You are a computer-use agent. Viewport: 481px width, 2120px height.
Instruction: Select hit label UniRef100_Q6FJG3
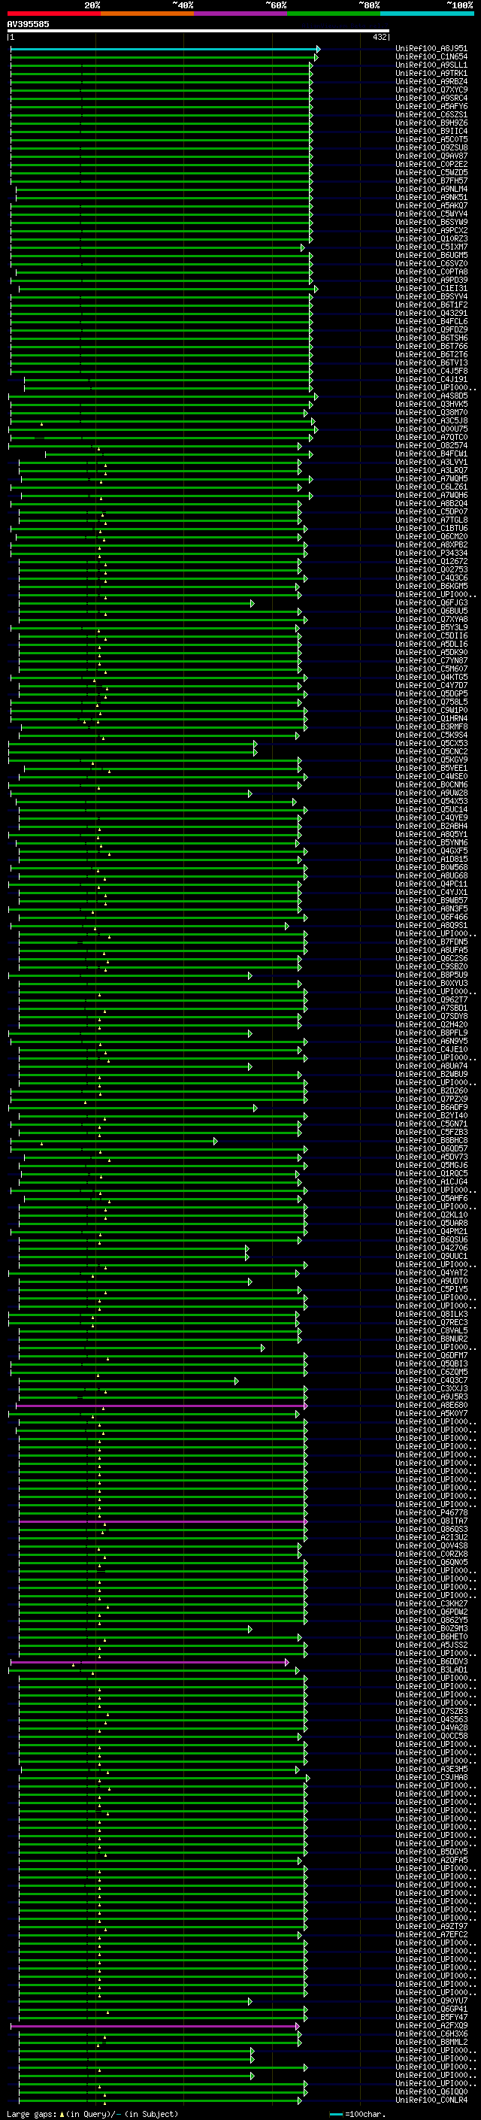point(431,602)
